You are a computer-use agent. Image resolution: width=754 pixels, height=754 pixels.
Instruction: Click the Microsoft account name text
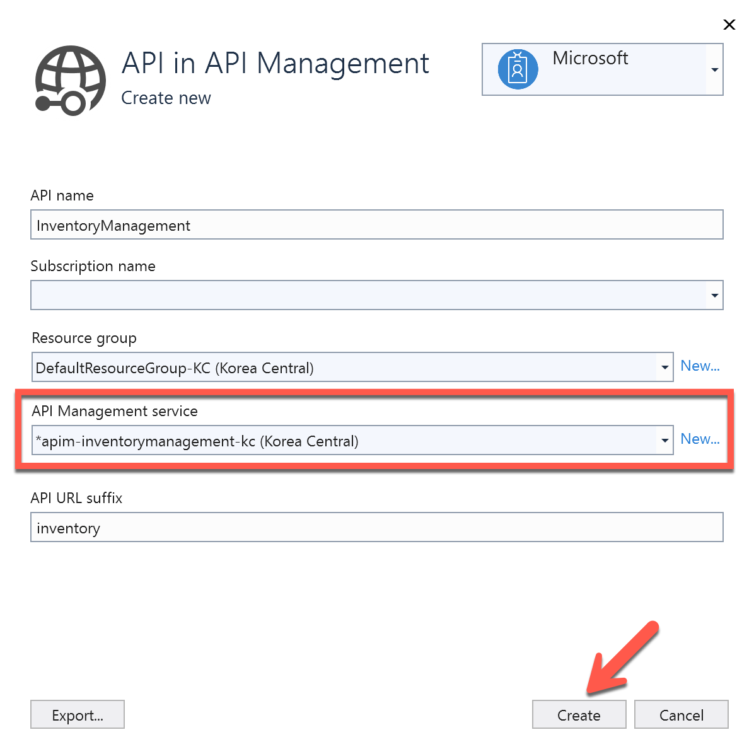tap(590, 58)
